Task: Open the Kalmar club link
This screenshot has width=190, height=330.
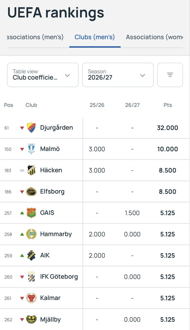Action: pyautogui.click(x=50, y=298)
